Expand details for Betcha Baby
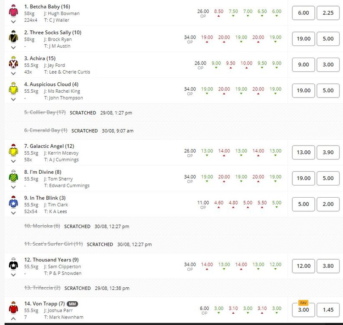Viewport: 343px width, 325px height. pos(13,21)
